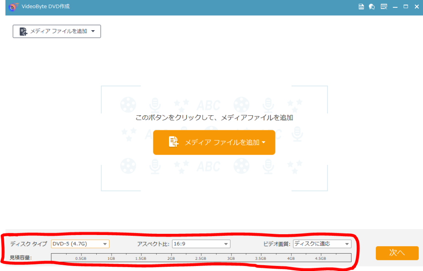
Task: Click the VideoByte logo in the title bar
Action: (13, 7)
